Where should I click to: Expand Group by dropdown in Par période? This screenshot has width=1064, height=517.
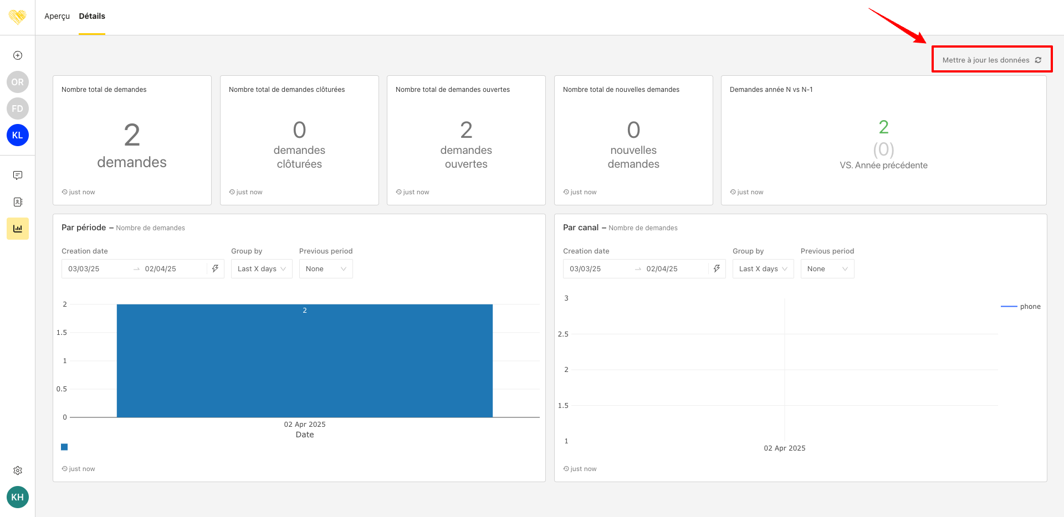pyautogui.click(x=262, y=269)
